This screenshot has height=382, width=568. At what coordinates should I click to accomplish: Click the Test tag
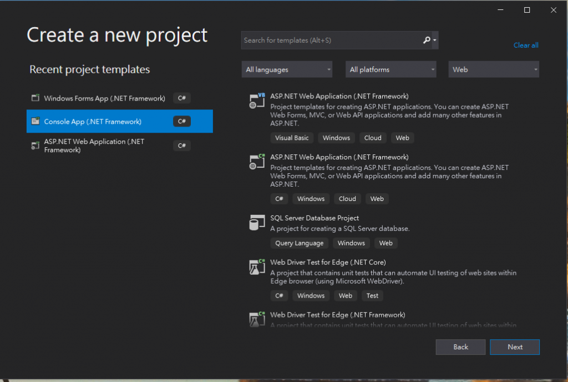(x=372, y=295)
